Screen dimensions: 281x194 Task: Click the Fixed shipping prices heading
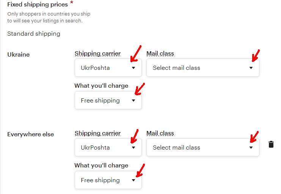click(38, 5)
